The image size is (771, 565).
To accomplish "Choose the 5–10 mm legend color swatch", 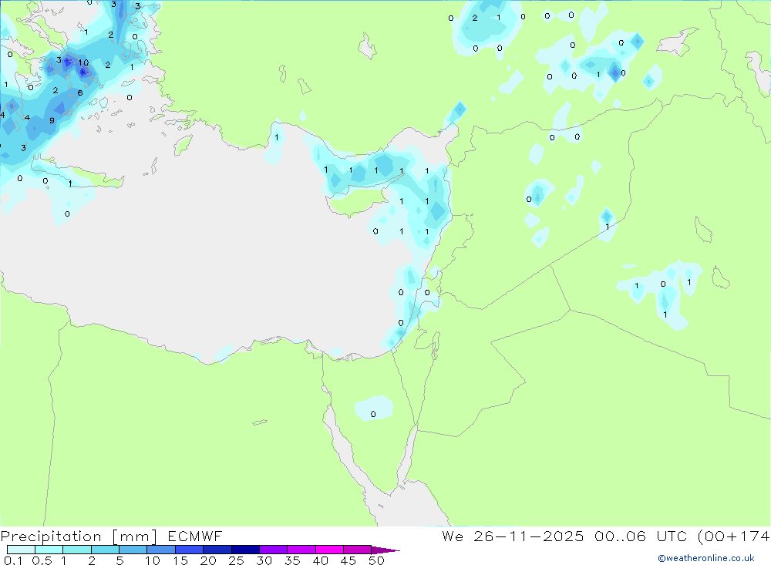I will pos(133,550).
